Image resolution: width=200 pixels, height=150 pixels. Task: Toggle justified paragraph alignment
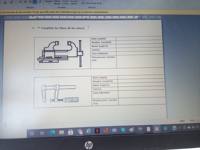35,2
